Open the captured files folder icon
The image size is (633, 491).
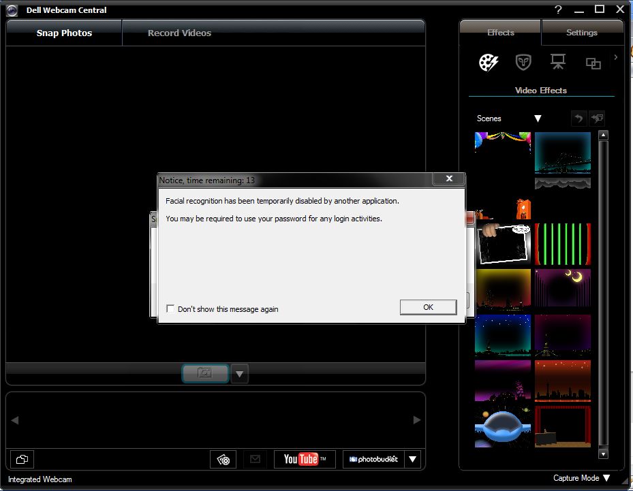(22, 459)
